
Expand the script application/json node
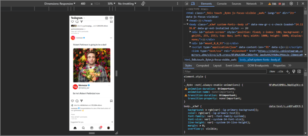(190, 47)
